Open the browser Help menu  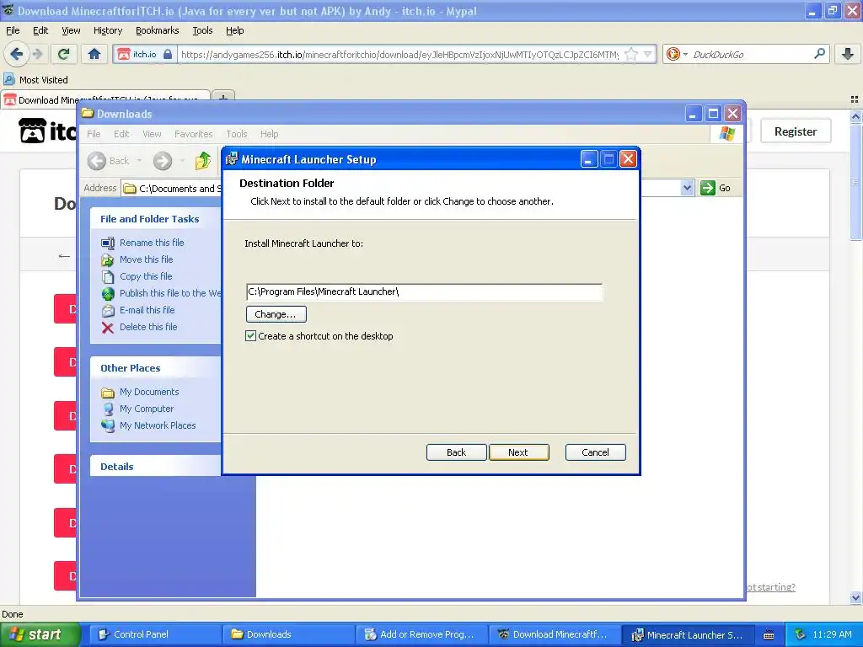click(x=235, y=30)
